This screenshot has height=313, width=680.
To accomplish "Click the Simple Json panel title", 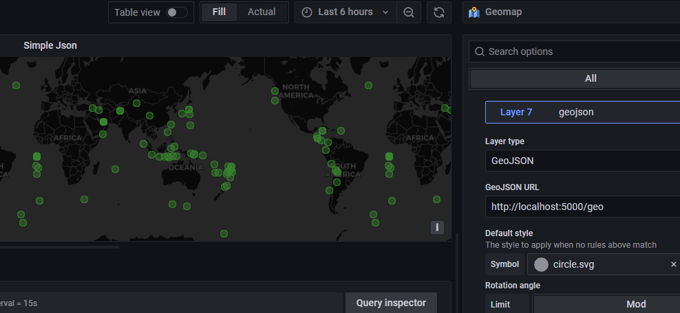I will click(50, 45).
